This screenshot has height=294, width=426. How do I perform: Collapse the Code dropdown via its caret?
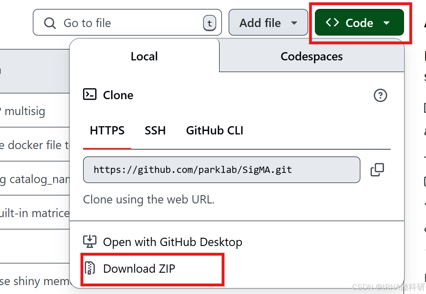(x=387, y=22)
